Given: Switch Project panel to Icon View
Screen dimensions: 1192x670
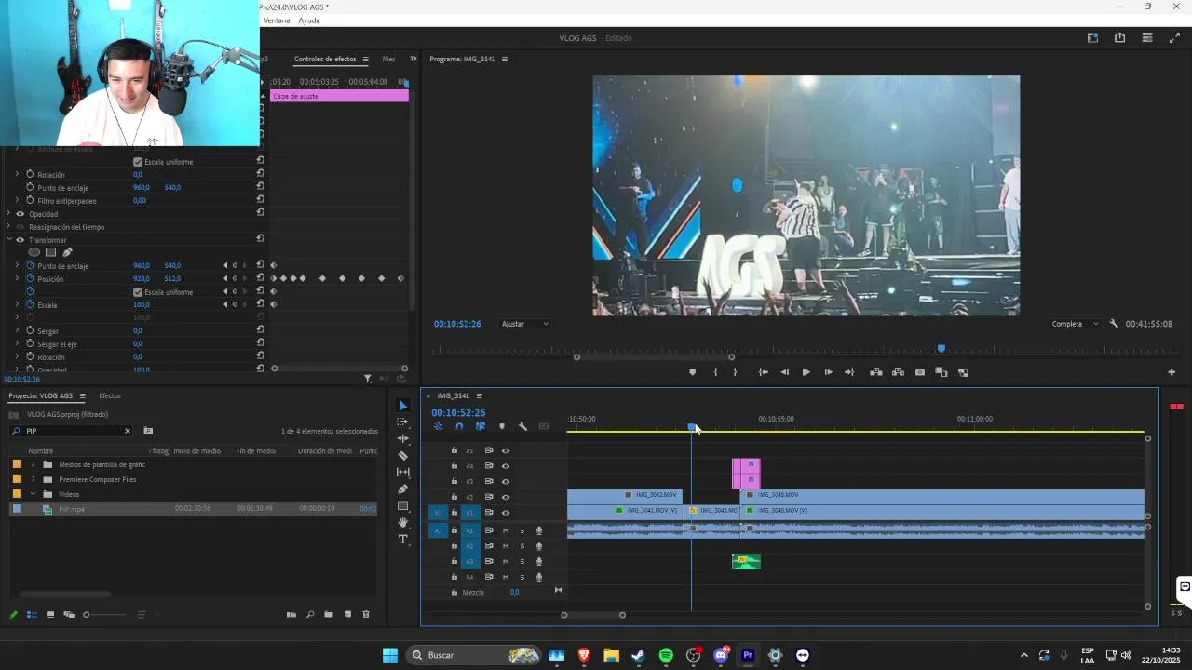Looking at the screenshot, I should click(x=50, y=614).
